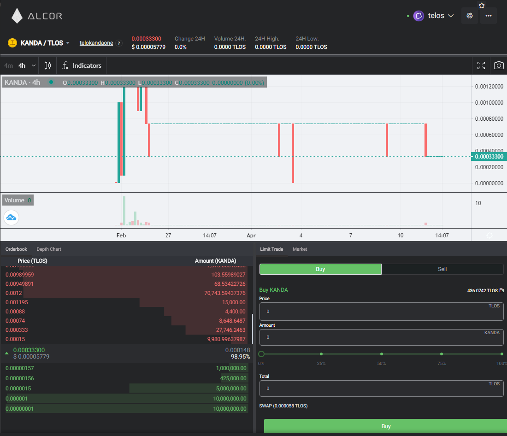Screen dimensions: 507x436
Task: Open the three-dots more menu
Action: coord(488,16)
